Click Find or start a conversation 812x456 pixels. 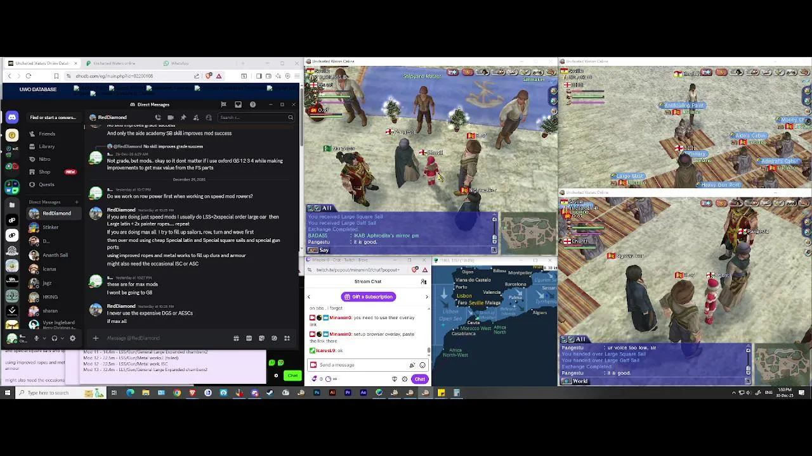coord(53,117)
